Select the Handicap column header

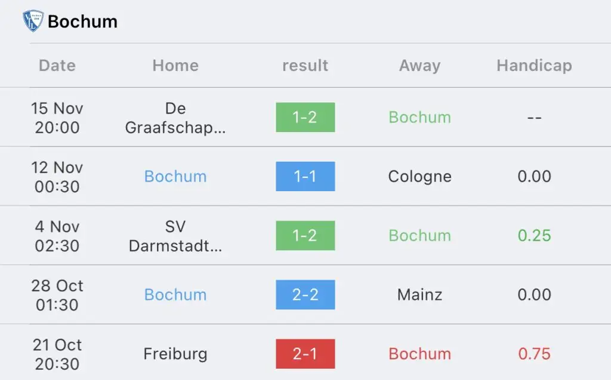[534, 66]
